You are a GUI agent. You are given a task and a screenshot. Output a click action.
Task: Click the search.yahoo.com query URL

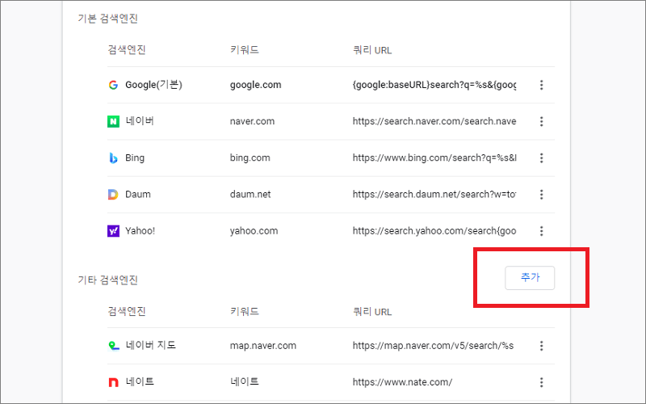(x=434, y=231)
